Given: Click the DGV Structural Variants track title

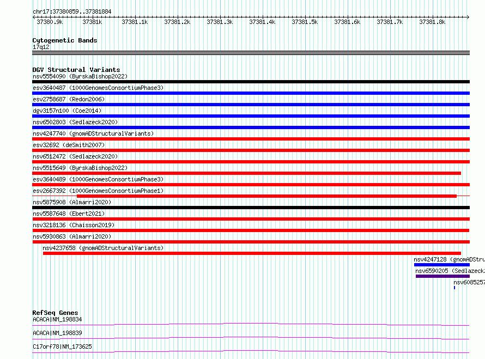Looking at the screenshot, I should click(x=76, y=70).
